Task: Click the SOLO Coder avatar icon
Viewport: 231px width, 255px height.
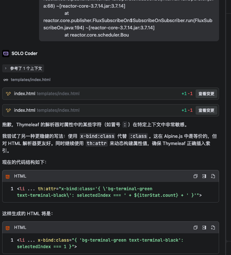Action: tap(6, 54)
